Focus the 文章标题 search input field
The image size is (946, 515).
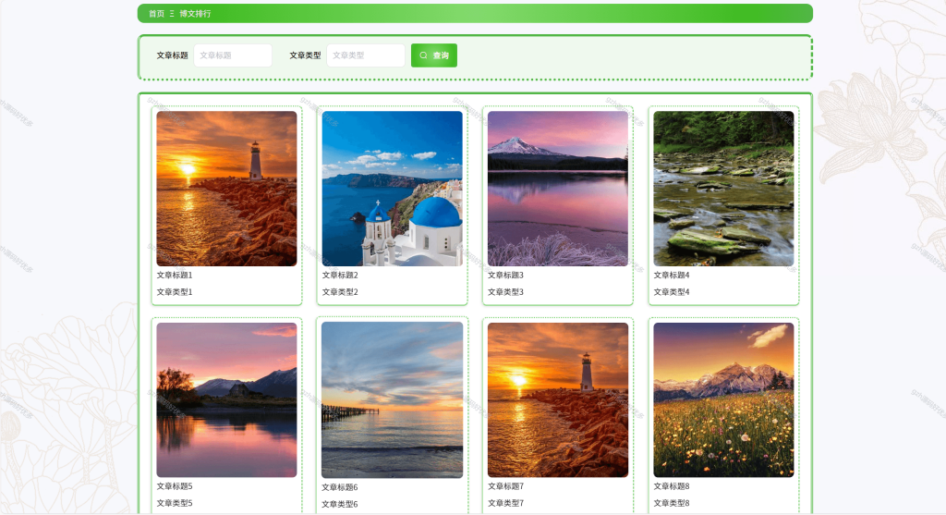coord(233,55)
